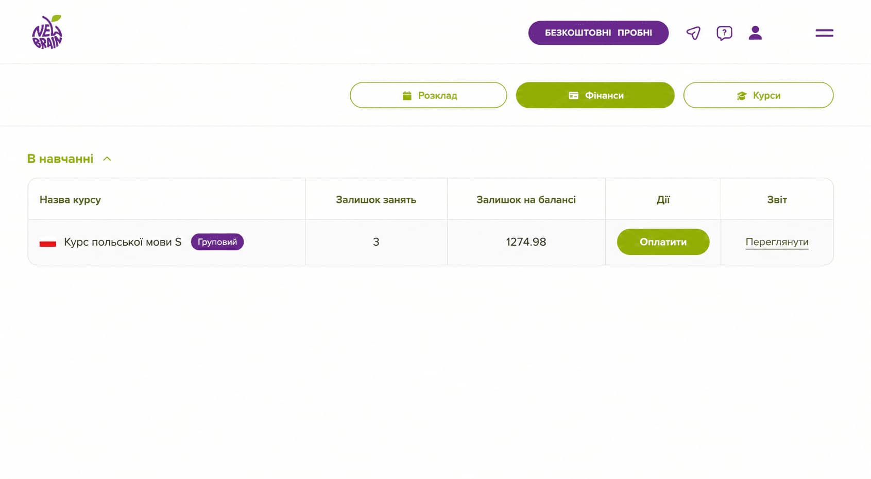Click the Polish flag icon
Image resolution: width=871 pixels, height=479 pixels.
pyautogui.click(x=47, y=242)
